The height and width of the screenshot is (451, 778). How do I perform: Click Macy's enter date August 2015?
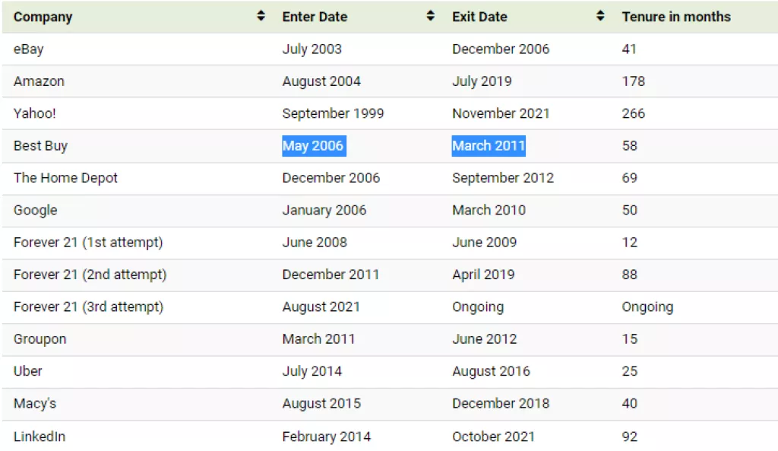pyautogui.click(x=321, y=404)
